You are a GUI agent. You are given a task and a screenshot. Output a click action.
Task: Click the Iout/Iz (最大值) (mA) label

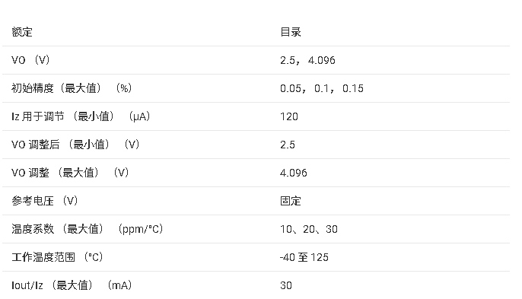click(x=72, y=285)
